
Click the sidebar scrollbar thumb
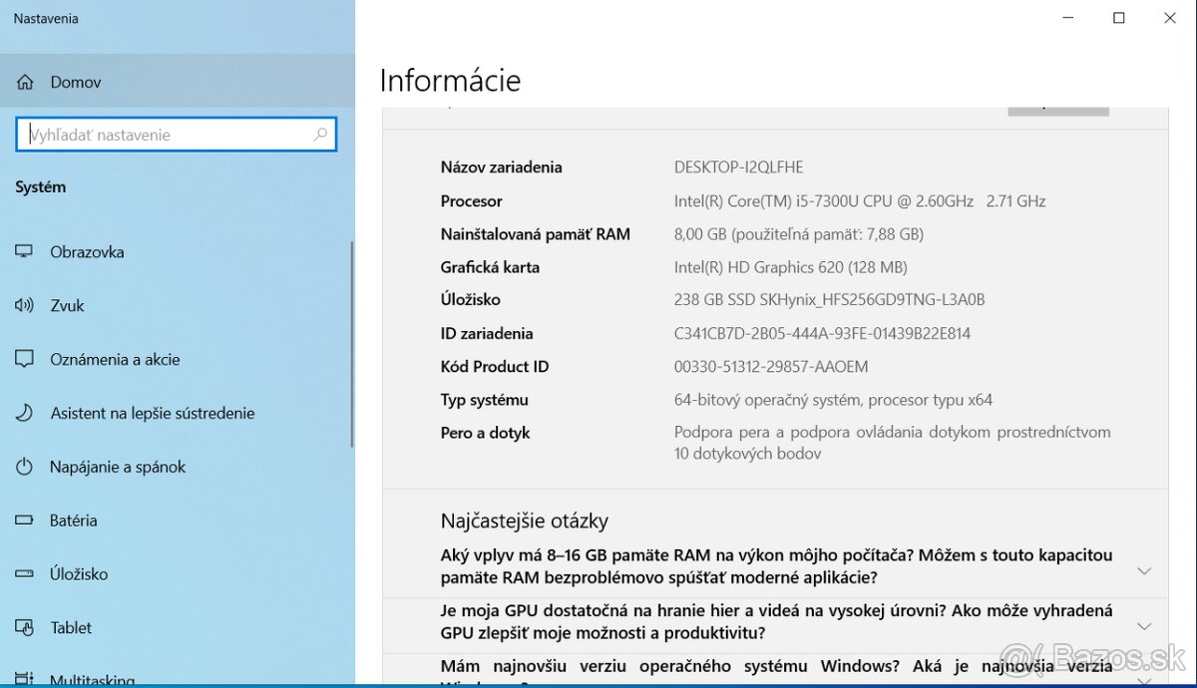coord(351,339)
